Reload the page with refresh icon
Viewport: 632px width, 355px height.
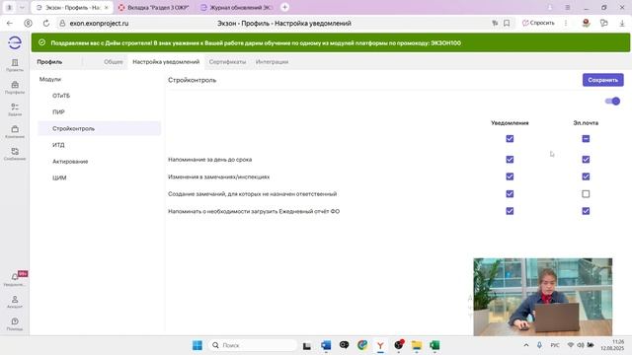(46, 24)
